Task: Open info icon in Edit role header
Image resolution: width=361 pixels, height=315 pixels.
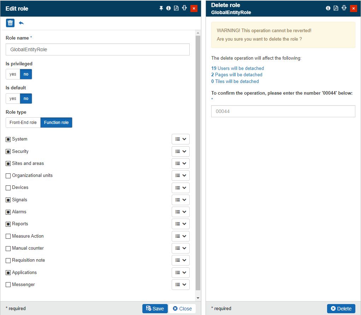Action: pos(168,8)
